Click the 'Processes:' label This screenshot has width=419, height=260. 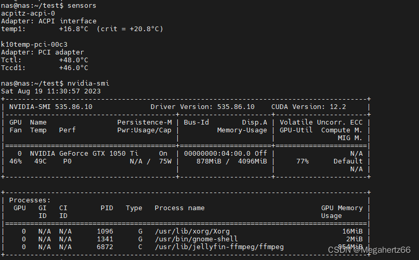(x=30, y=200)
